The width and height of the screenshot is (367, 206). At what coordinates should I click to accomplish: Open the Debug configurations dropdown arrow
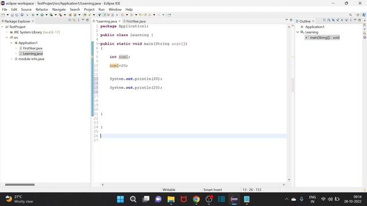coord(37,15)
